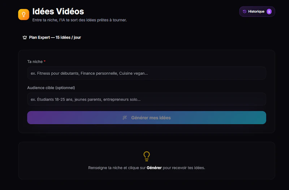This screenshot has width=289, height=190.
Task: Click the Audience cible (optionnel) label
Action: coord(51,88)
